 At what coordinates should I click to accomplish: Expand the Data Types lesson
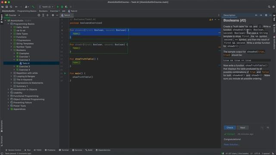click(x=11, y=34)
